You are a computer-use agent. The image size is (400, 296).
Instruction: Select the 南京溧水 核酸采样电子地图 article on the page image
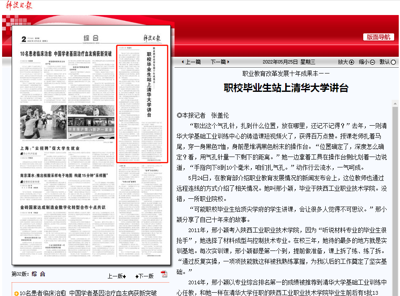click(64, 176)
